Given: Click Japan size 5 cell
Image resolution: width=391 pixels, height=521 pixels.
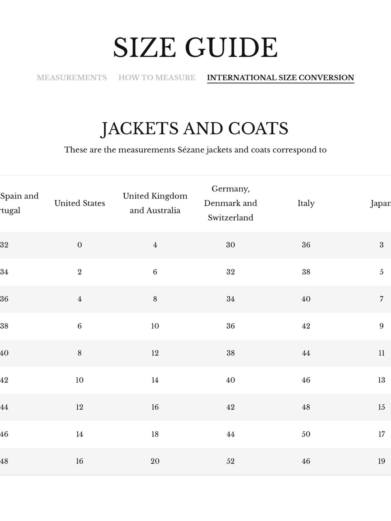Looking at the screenshot, I should coord(382,272).
